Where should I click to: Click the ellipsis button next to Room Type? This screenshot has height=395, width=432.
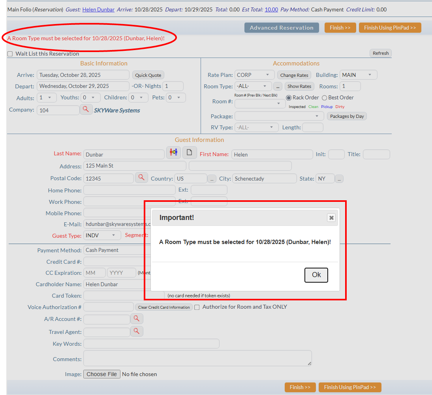tap(278, 86)
